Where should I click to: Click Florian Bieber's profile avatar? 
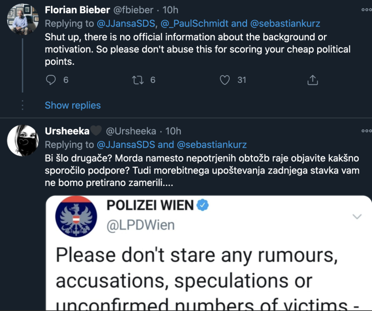tap(20, 19)
